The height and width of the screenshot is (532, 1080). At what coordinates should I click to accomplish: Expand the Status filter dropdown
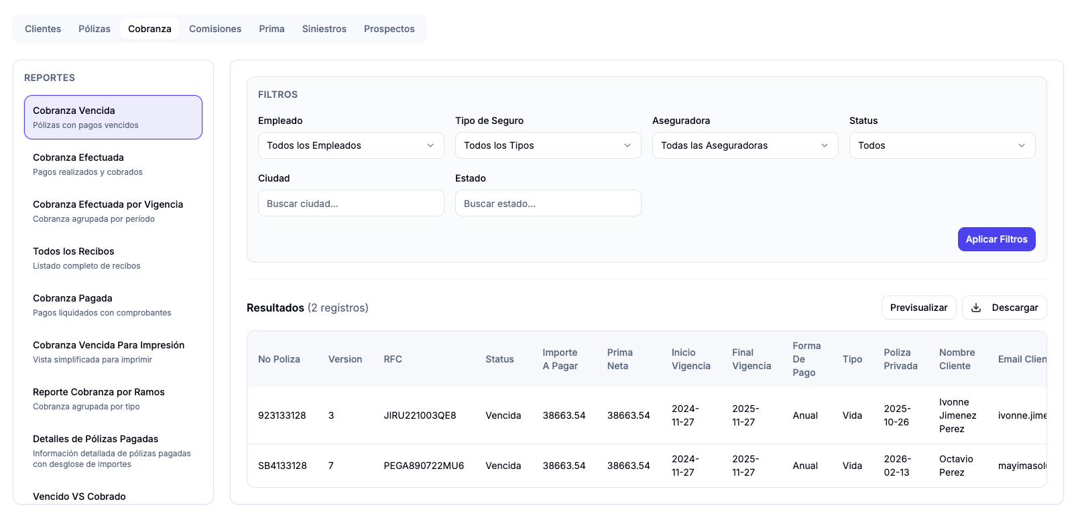coord(942,145)
